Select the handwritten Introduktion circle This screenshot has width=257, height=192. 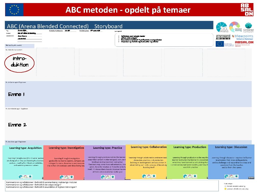coord(19,62)
